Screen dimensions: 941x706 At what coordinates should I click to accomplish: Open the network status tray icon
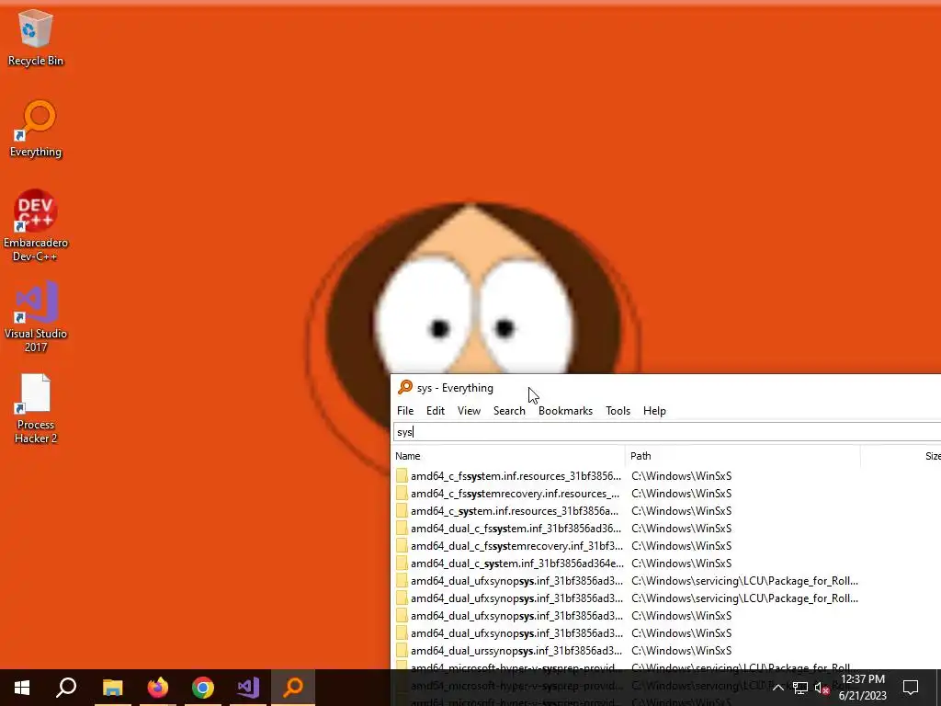(800, 688)
